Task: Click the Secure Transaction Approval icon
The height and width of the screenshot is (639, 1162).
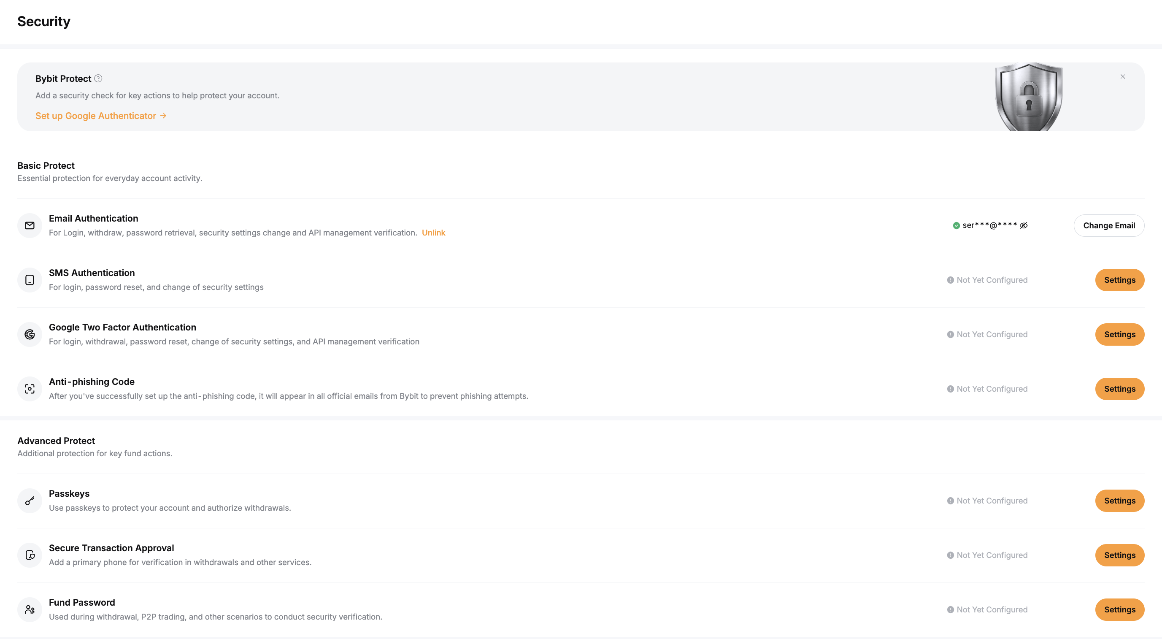Action: [30, 555]
